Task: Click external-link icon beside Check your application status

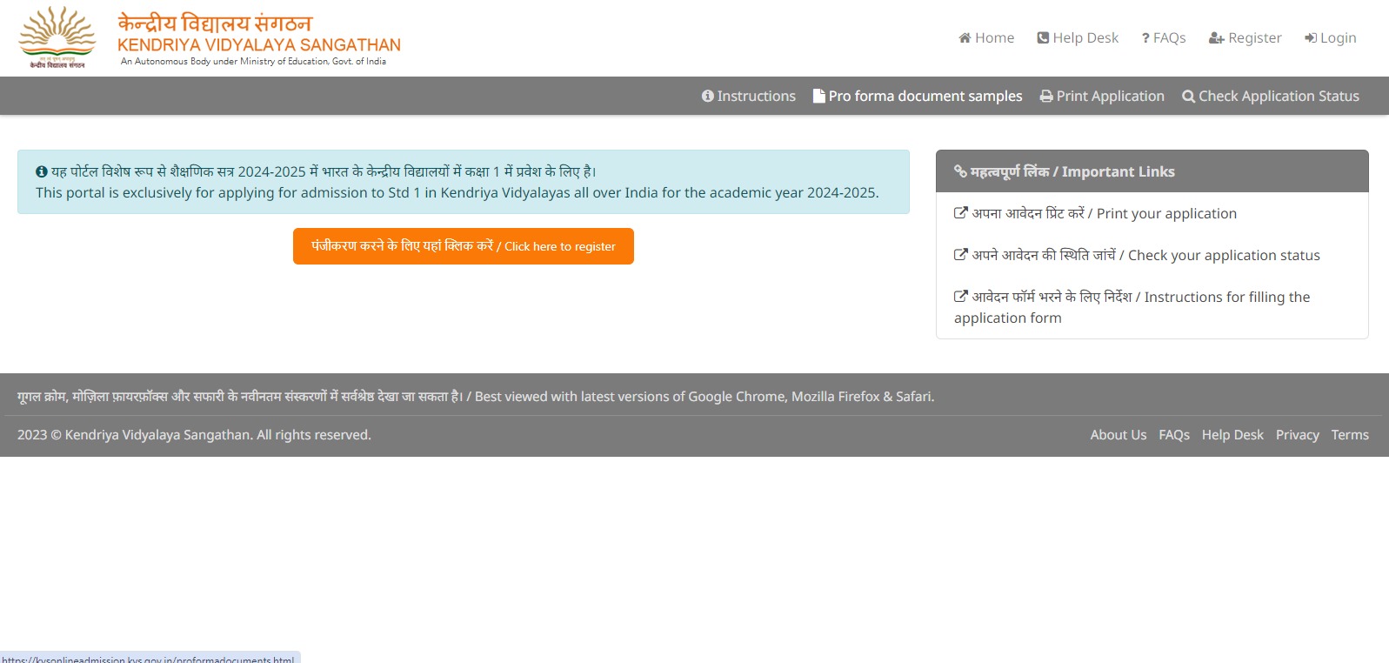Action: pos(961,255)
